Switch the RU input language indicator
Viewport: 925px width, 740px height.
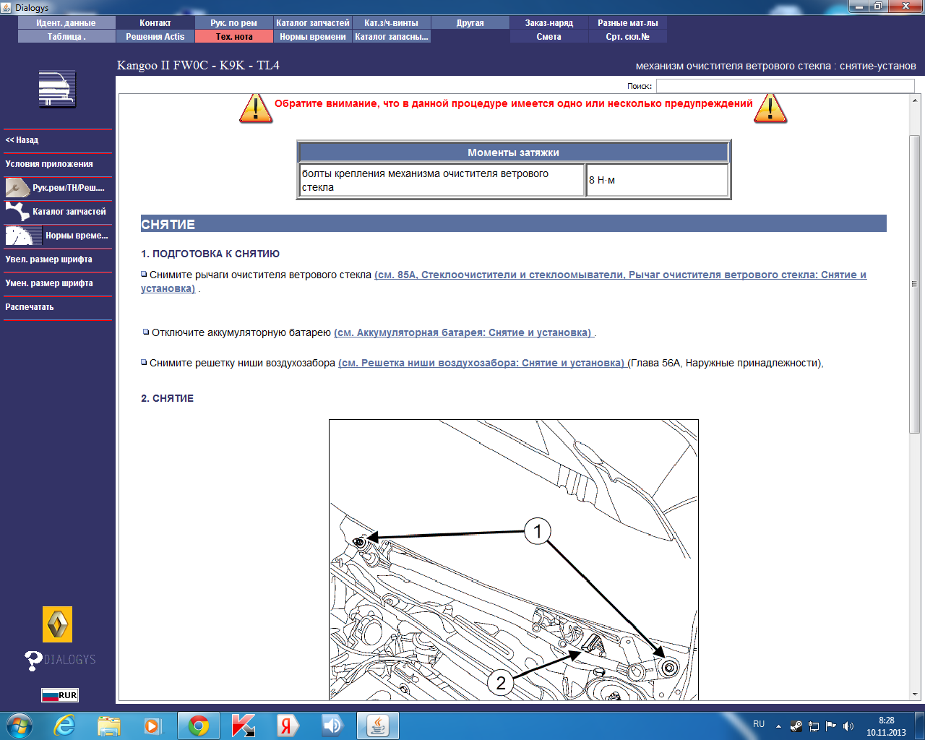(759, 724)
